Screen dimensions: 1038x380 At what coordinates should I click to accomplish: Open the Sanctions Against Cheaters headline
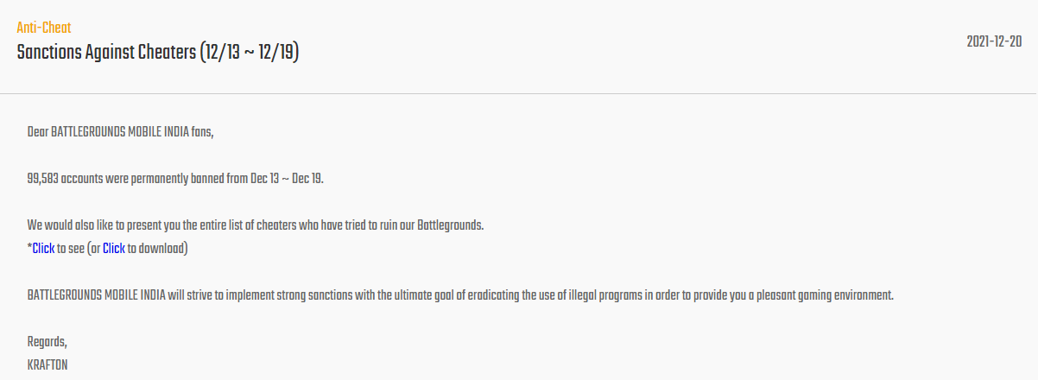(x=158, y=53)
